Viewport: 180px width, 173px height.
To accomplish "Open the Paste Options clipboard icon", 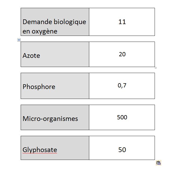I will [158, 163].
